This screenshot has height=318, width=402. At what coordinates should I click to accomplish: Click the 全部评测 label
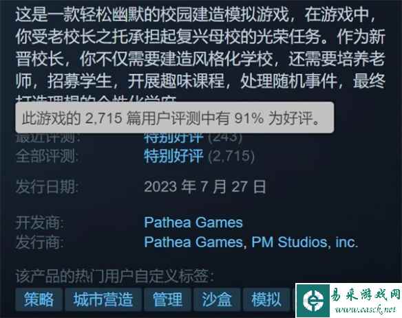point(47,156)
